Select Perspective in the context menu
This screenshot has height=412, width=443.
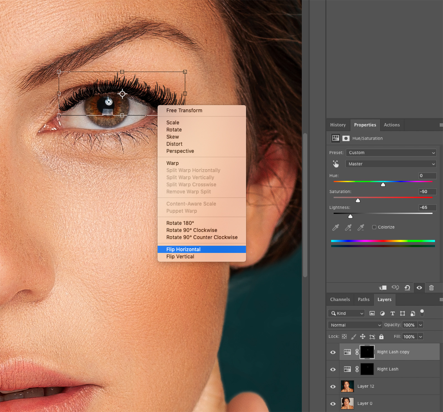point(202,151)
